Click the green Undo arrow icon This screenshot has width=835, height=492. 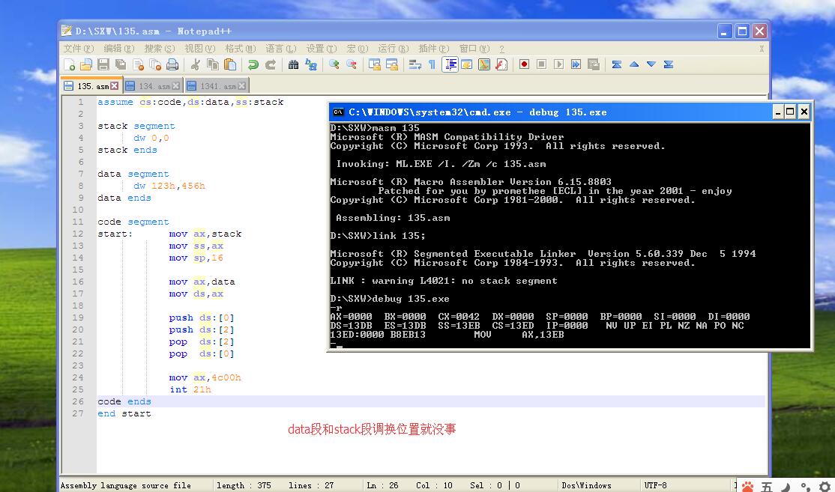[253, 65]
